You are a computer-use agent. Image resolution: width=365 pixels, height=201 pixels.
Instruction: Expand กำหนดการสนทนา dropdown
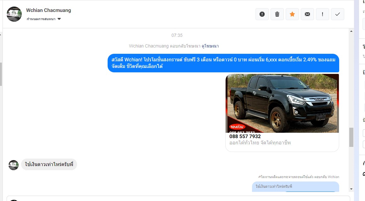pyautogui.click(x=44, y=19)
